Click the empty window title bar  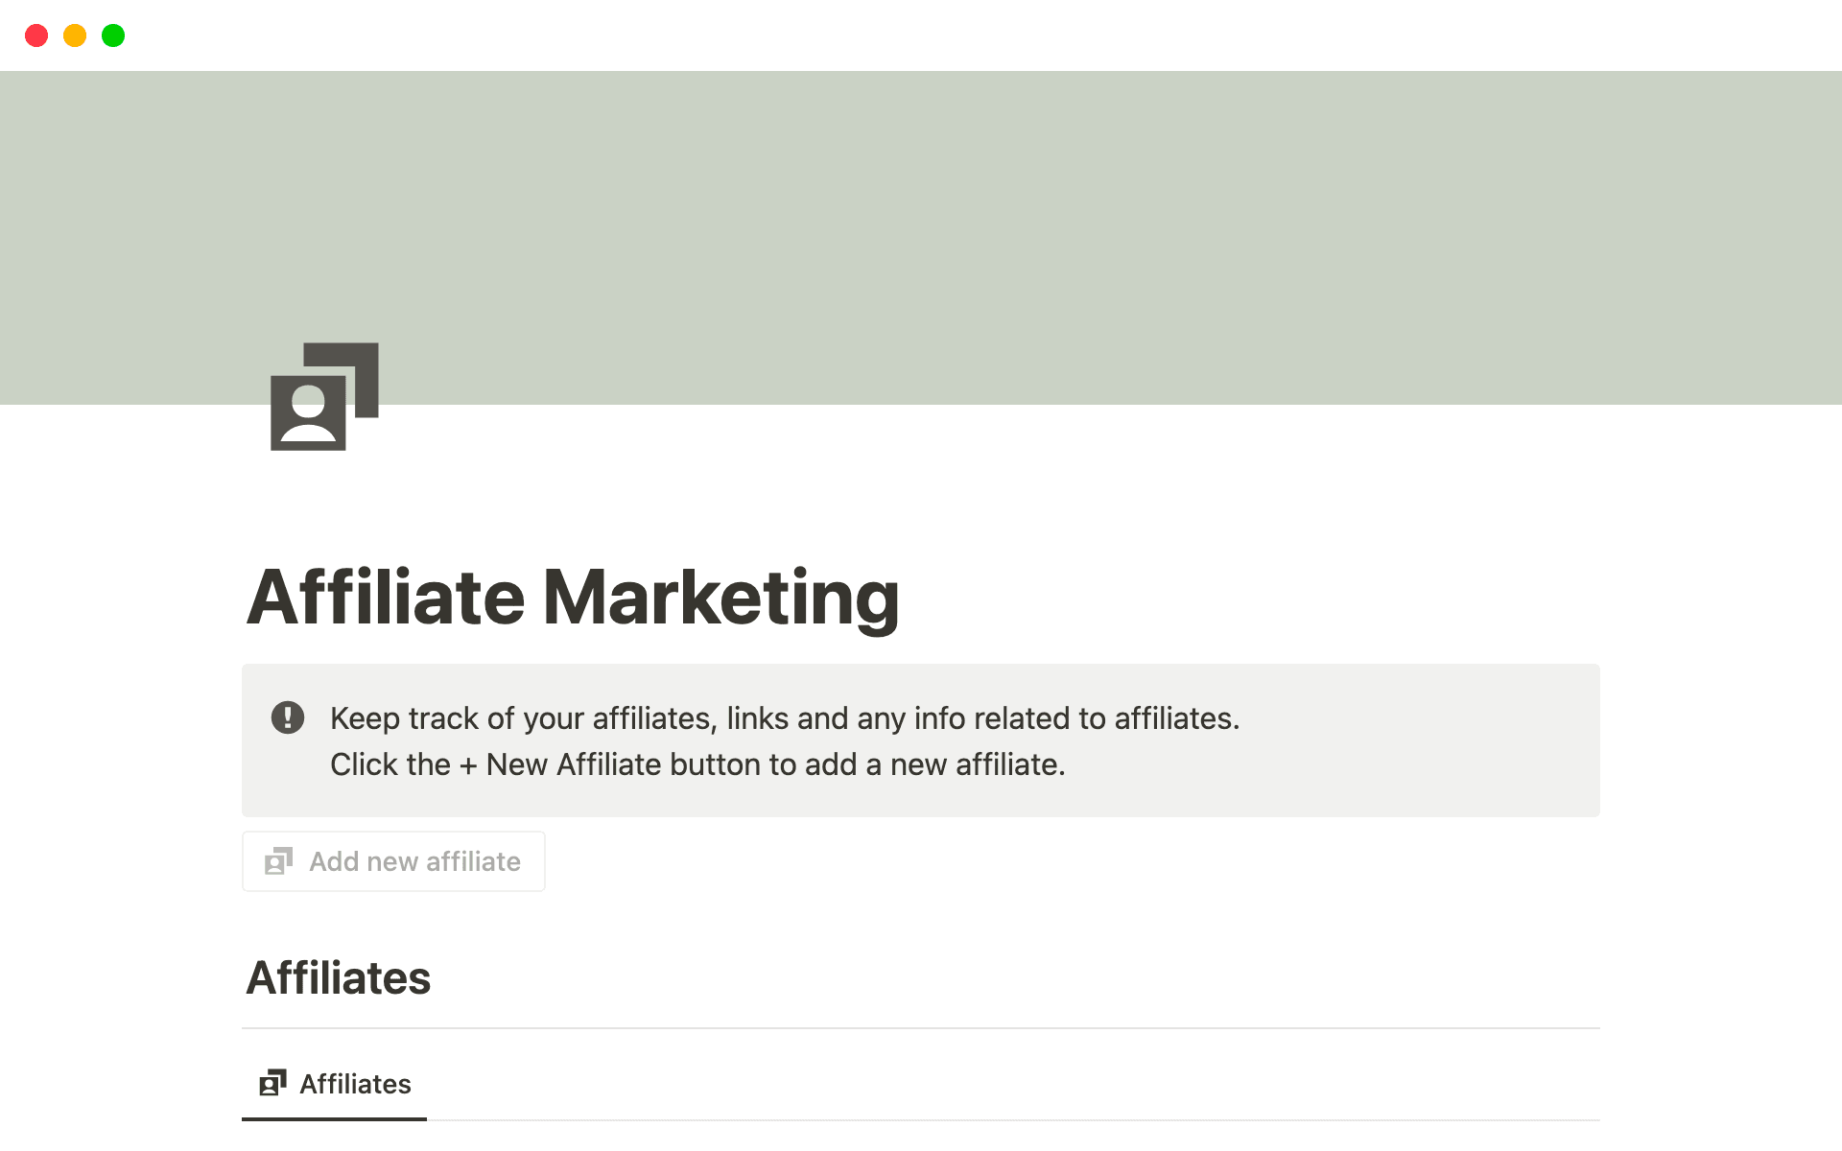pyautogui.click(x=921, y=35)
